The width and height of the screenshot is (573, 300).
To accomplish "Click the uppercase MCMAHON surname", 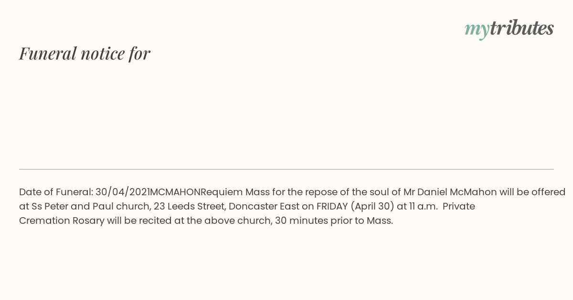I will point(175,192).
